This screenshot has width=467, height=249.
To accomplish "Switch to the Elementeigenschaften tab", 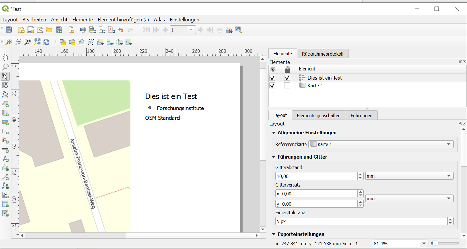I will click(319, 116).
